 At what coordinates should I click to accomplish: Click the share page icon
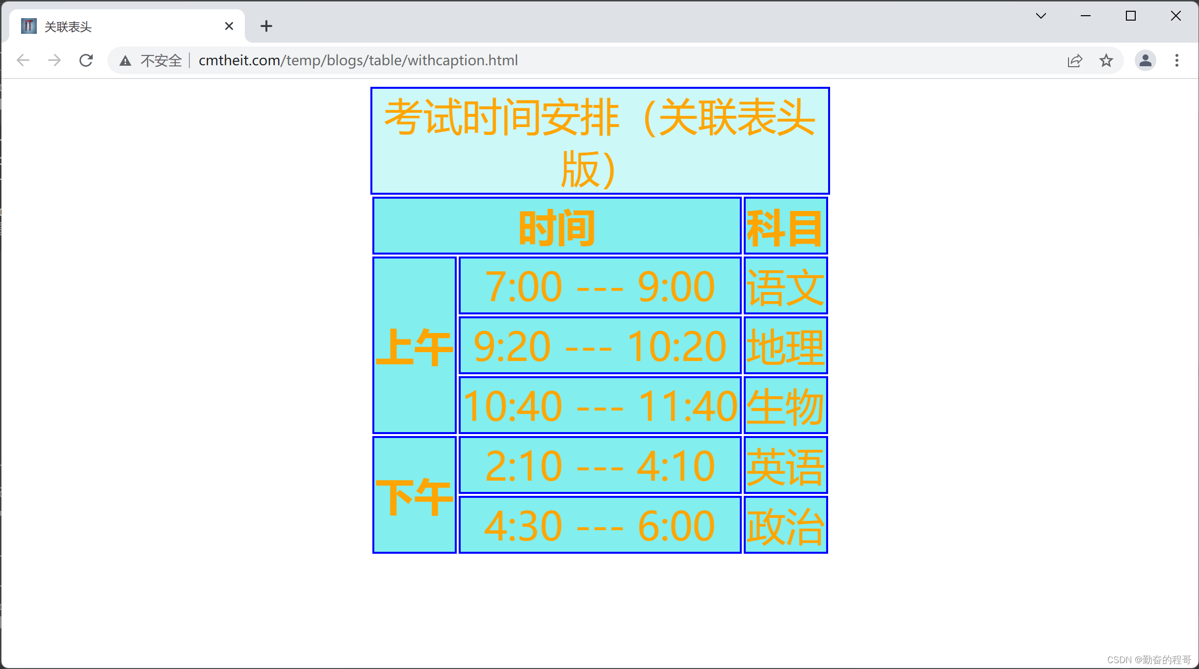tap(1074, 61)
